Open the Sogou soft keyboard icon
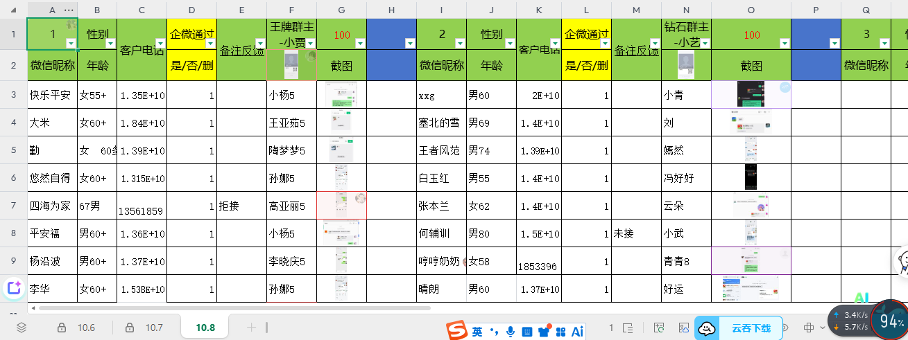The height and width of the screenshot is (340, 908). [526, 332]
